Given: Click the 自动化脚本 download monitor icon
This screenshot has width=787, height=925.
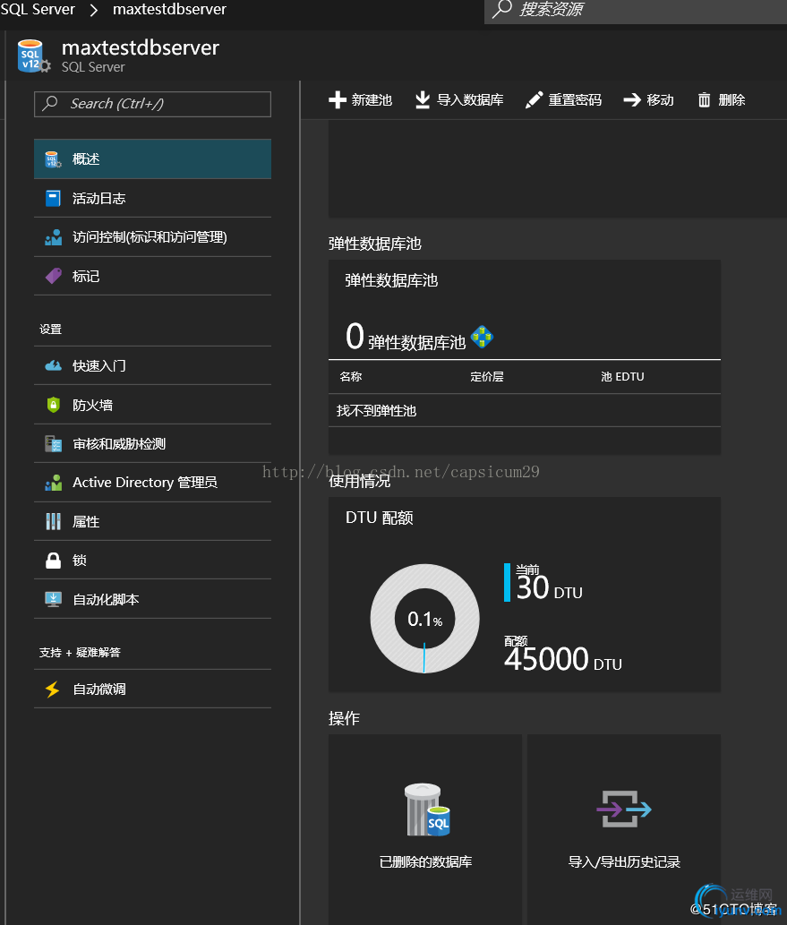Looking at the screenshot, I should pos(53,599).
